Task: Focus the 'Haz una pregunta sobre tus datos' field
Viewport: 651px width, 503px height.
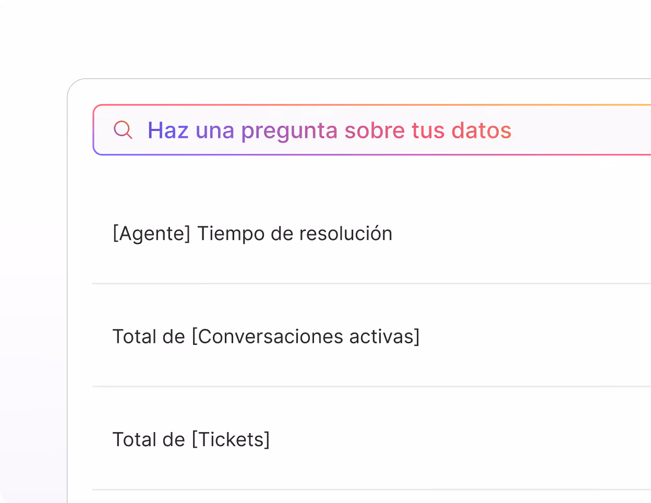Action: click(x=330, y=130)
